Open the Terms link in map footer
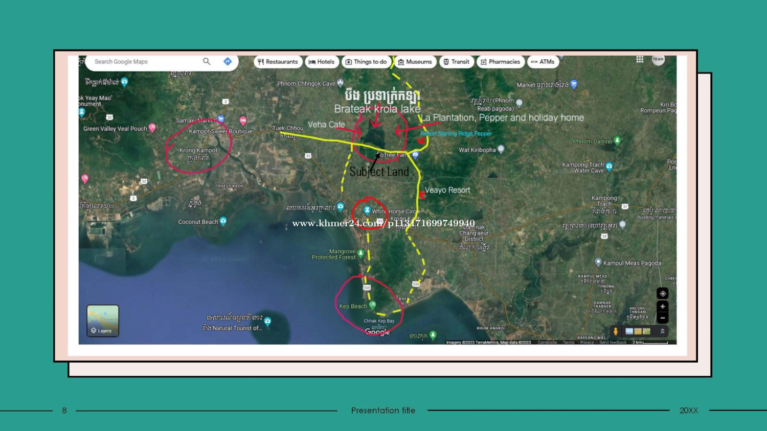 pos(569,342)
